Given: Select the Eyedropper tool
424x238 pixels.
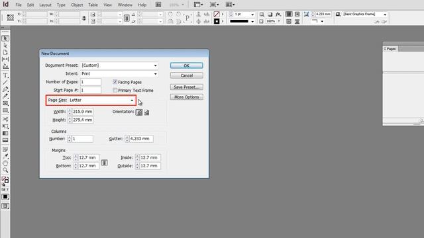Looking at the screenshot, I should (5, 156).
